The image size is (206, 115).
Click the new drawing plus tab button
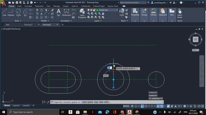point(62,25)
